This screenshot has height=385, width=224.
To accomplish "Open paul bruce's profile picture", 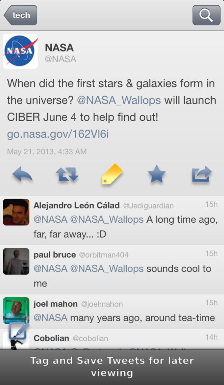I will [x=16, y=261].
